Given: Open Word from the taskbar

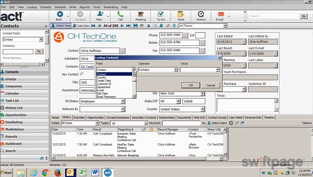Looking at the screenshot, I should tap(95, 172).
